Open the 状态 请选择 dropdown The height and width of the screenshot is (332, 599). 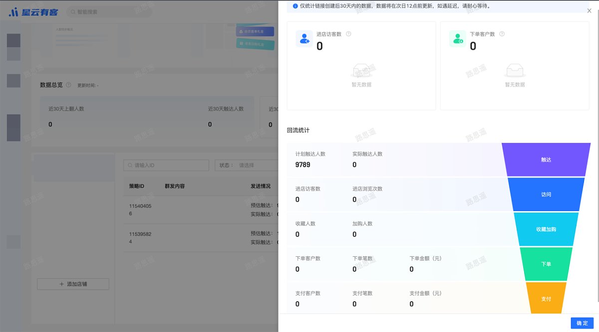click(x=247, y=165)
